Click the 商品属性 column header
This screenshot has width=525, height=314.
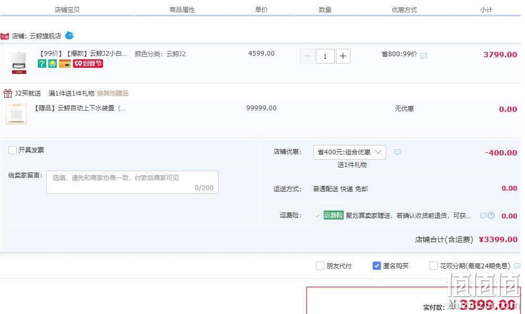pos(182,9)
